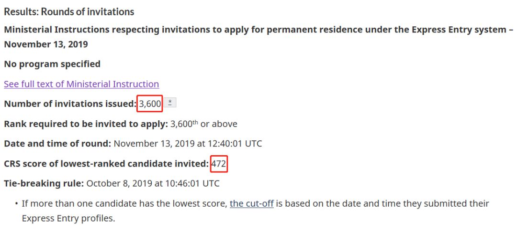517x233 pixels.
Task: Click the 472 CRS score value
Action: pos(218,164)
